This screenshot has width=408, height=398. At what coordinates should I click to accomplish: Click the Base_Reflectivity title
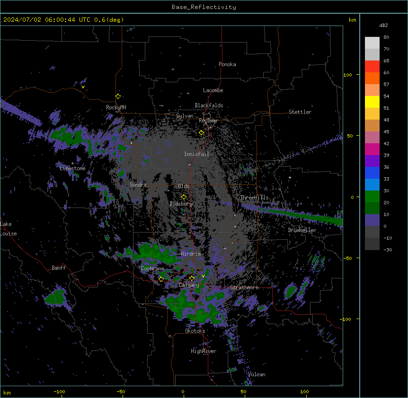coord(204,7)
